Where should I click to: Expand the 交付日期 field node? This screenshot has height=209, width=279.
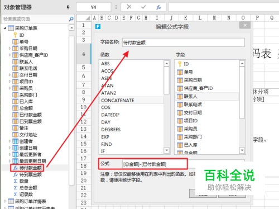click(x=9, y=75)
